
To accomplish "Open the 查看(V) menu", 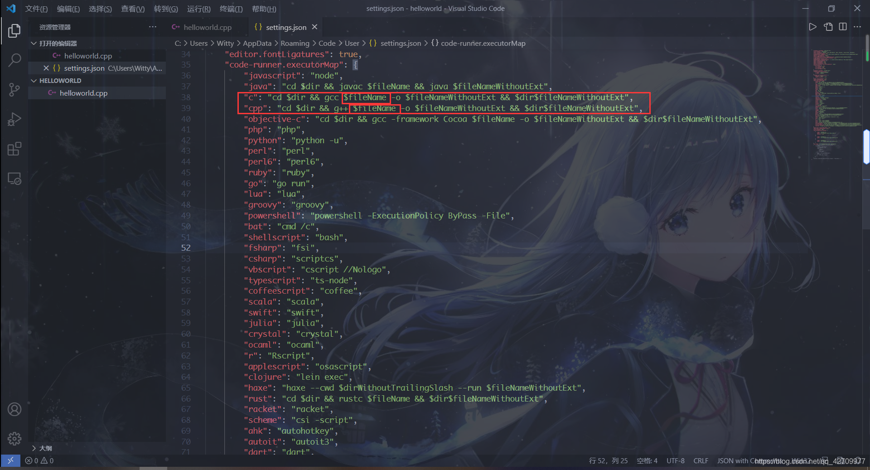I will 133,9.
